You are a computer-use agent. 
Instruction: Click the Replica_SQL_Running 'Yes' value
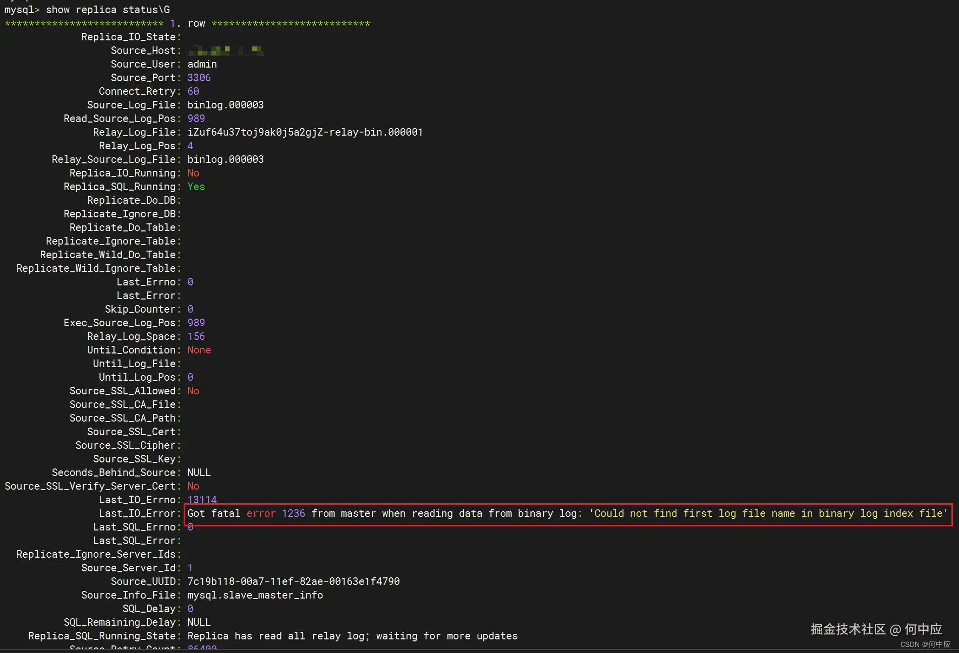coord(196,187)
